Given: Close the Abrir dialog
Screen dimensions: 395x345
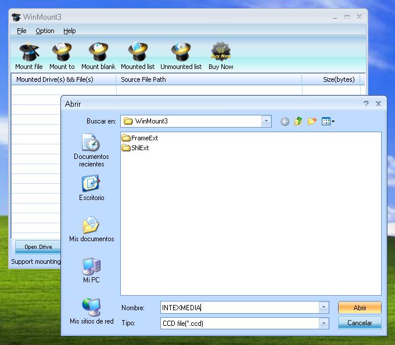Looking at the screenshot, I should click(378, 104).
